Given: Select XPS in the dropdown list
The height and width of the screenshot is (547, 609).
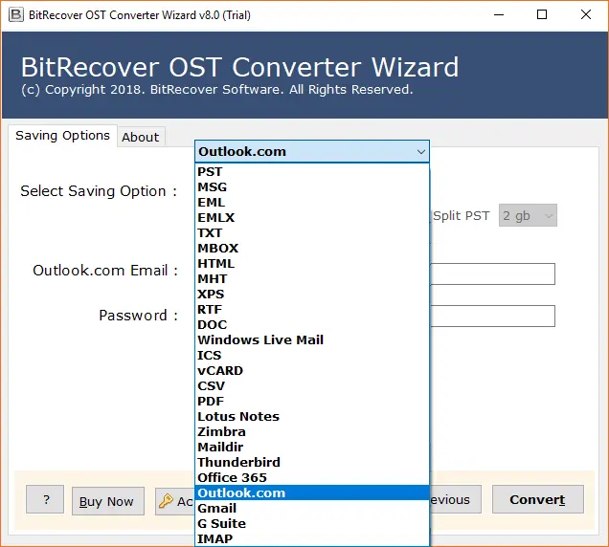Looking at the screenshot, I should tap(312, 295).
